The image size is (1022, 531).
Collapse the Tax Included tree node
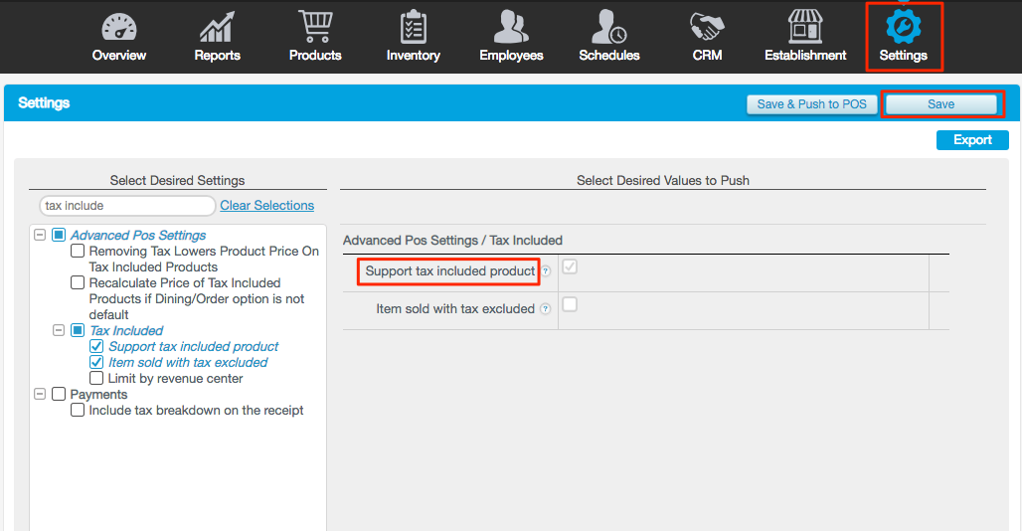pyautogui.click(x=59, y=331)
